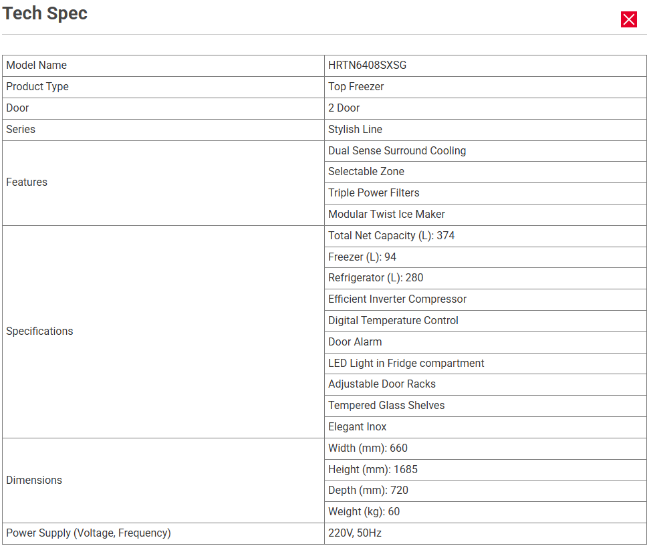The width and height of the screenshot is (649, 548).
Task: Click the Weight (kg) 60 row
Action: point(364,512)
